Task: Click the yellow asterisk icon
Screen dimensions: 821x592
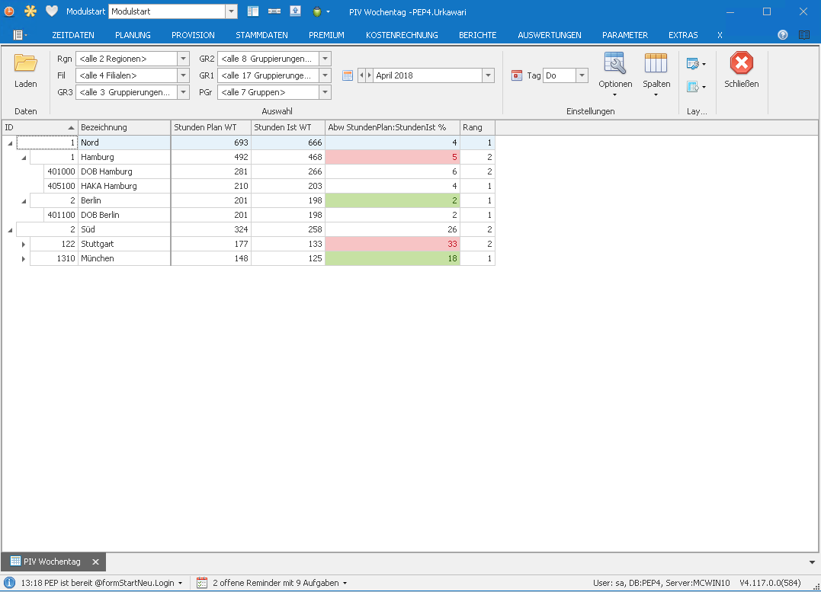Action: (30, 11)
